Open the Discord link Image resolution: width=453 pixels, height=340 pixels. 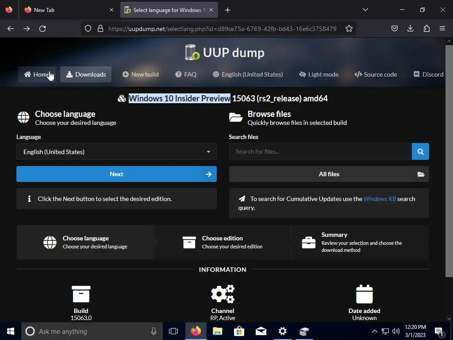(429, 74)
